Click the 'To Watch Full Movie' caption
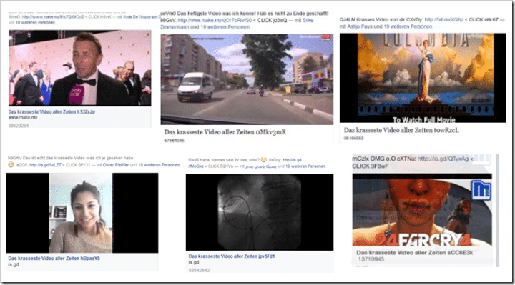This screenshot has height=285, width=515. coord(424,120)
